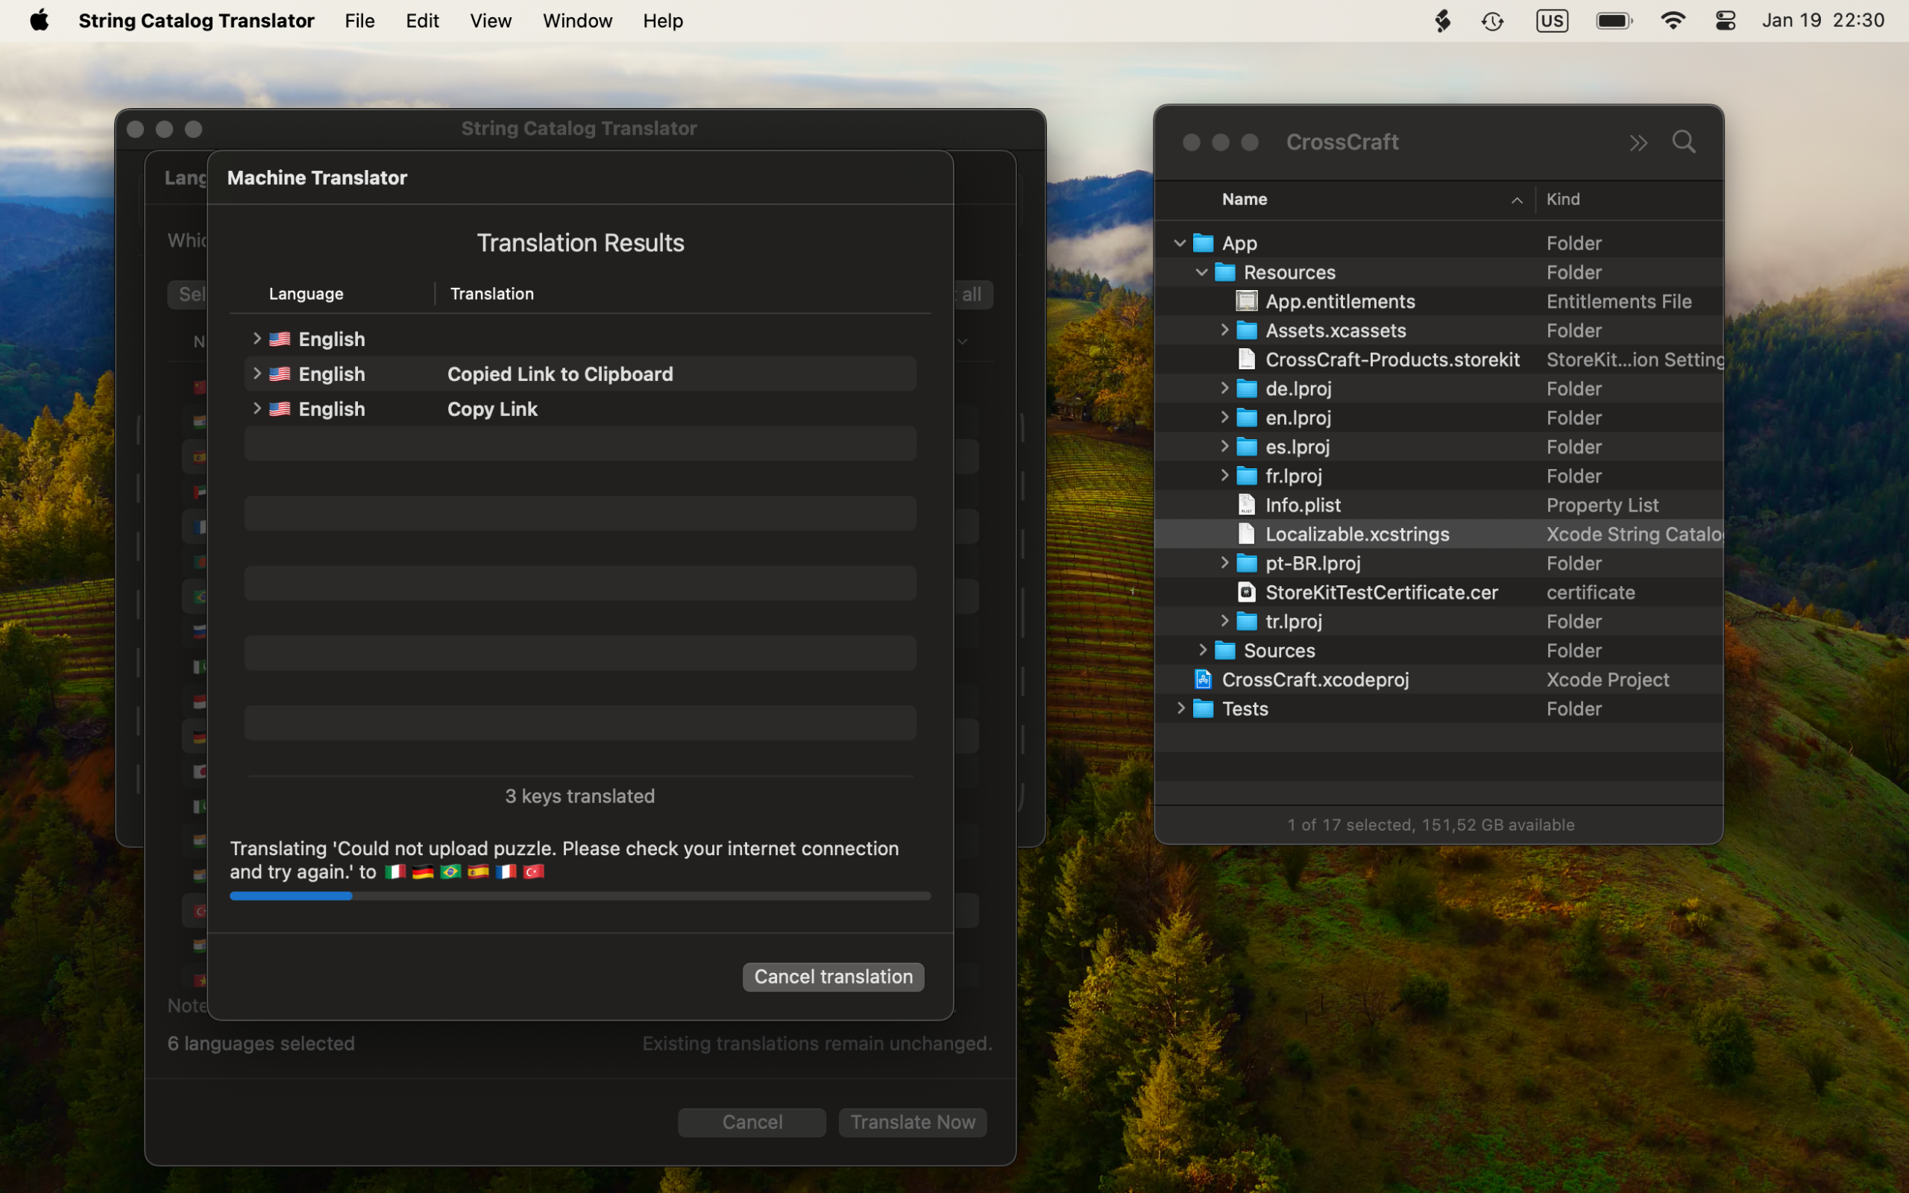Click the '3 keys translated' label
The width and height of the screenshot is (1909, 1193).
coord(580,796)
